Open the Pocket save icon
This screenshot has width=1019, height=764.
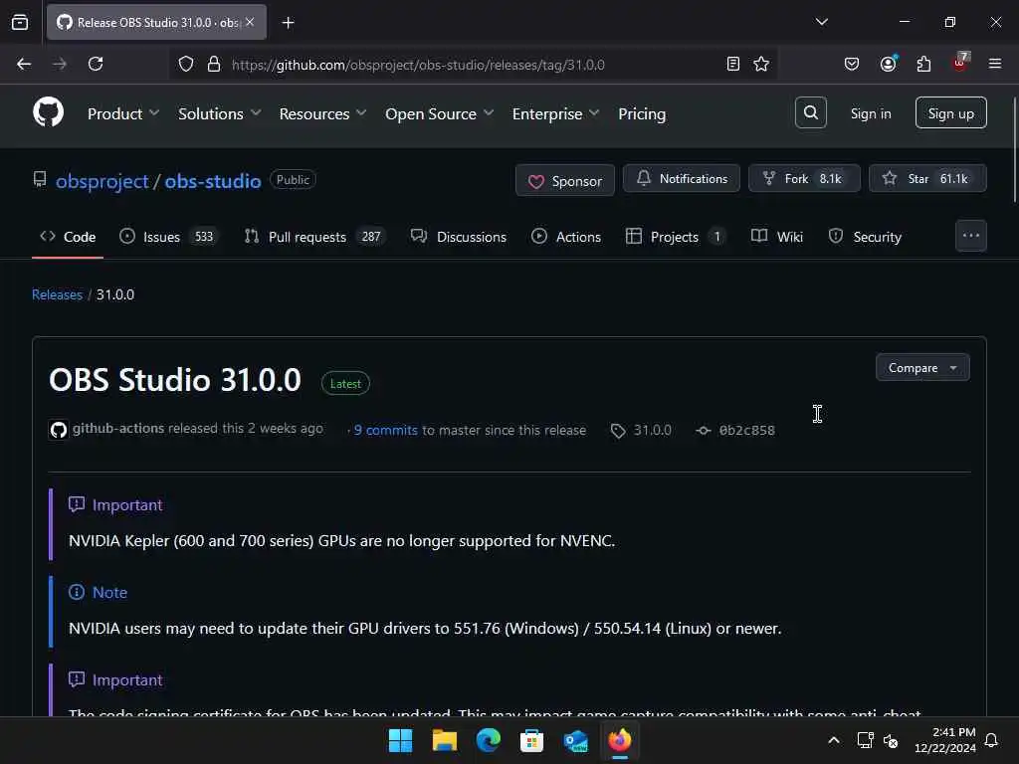(x=852, y=64)
